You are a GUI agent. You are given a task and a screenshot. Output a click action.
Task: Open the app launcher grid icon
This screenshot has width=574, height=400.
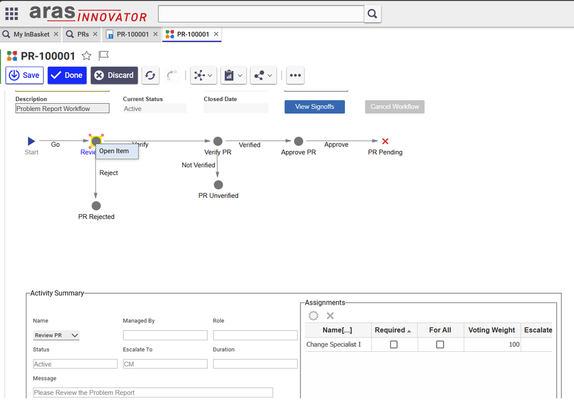pos(11,14)
